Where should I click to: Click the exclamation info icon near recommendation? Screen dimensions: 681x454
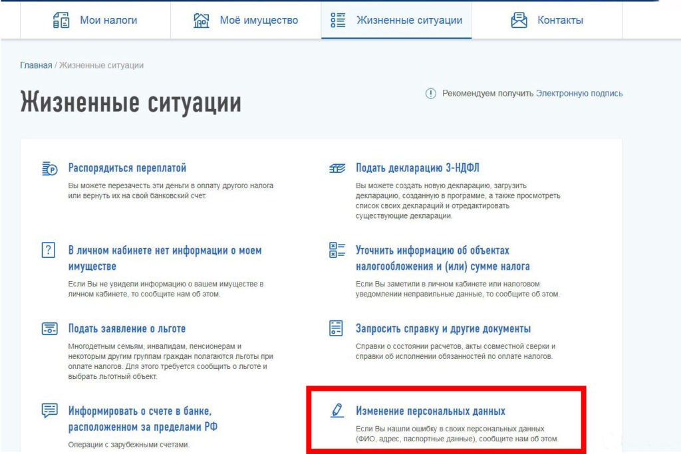click(430, 94)
